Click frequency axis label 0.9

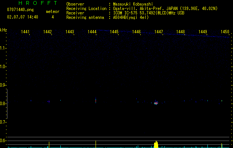(x=3, y=85)
